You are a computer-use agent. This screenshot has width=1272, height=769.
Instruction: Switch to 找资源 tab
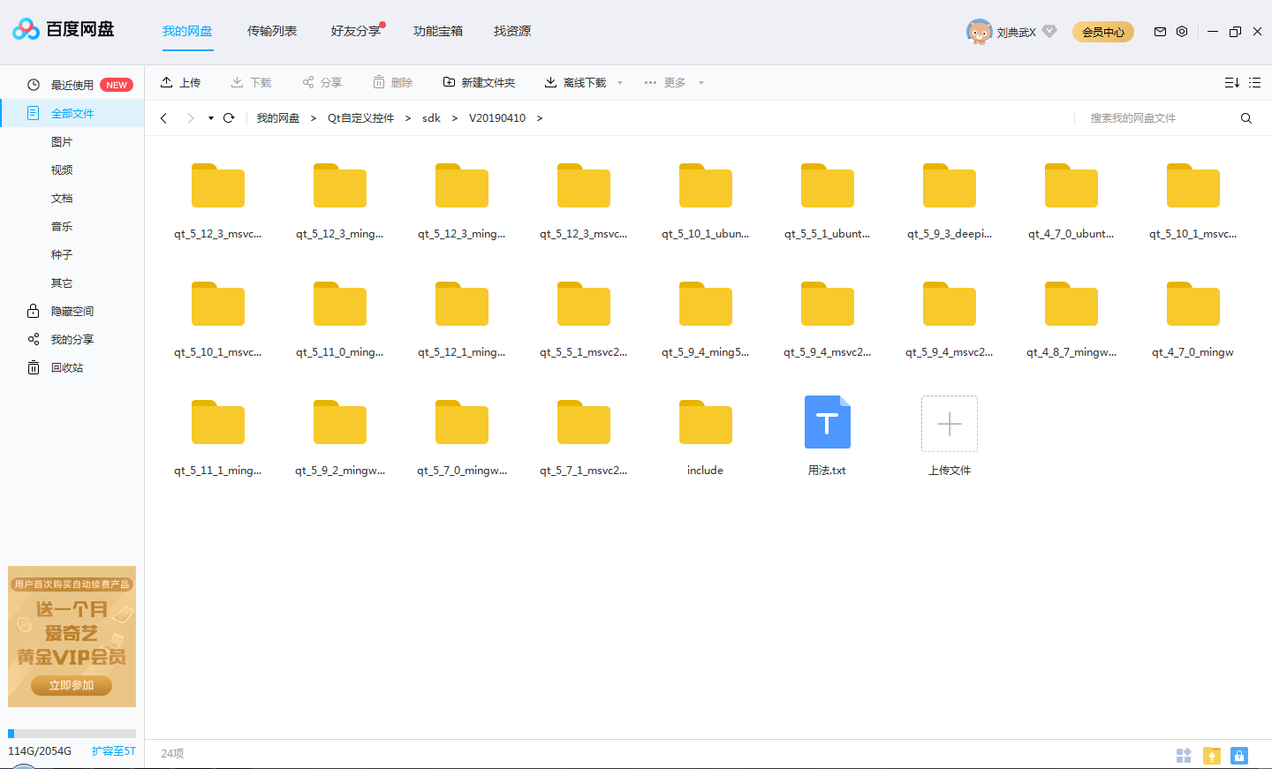click(x=512, y=31)
